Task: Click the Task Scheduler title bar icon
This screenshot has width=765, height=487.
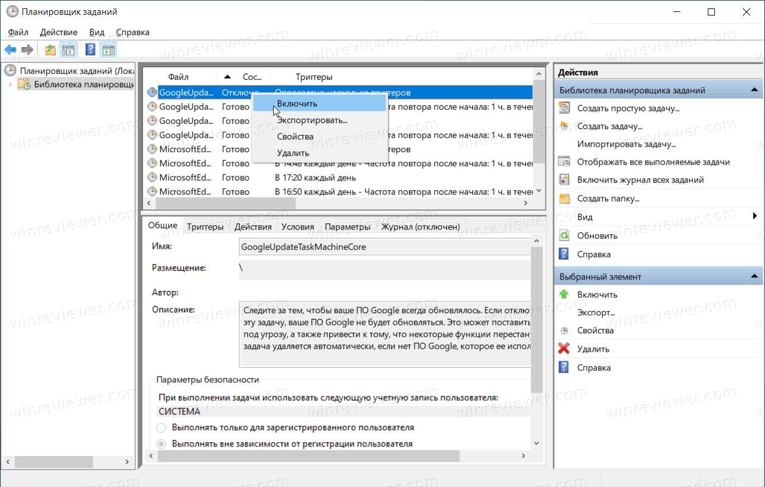Action: click(12, 12)
